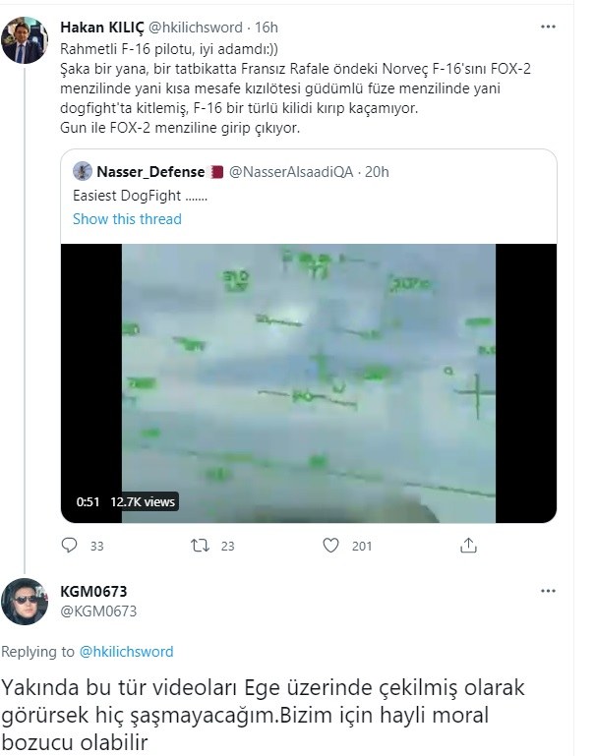This screenshot has height=756, width=595.
Task: Open more options on Hakan KILIÇ's tweet
Action: click(546, 27)
